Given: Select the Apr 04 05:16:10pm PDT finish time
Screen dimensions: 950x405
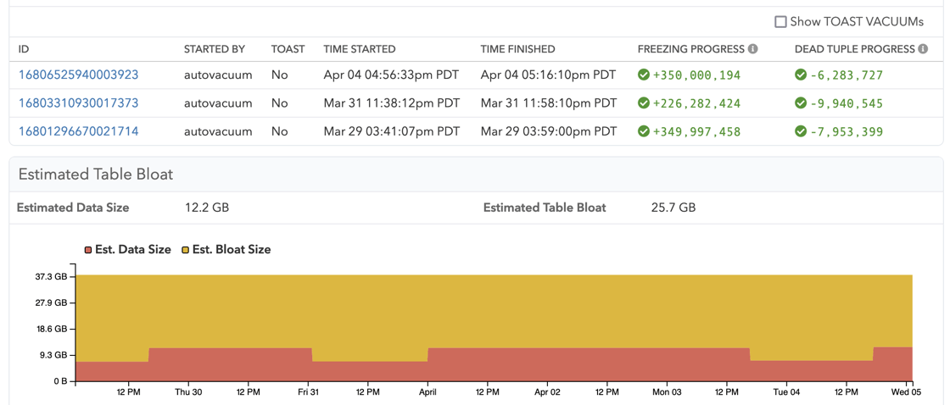Looking at the screenshot, I should [548, 75].
